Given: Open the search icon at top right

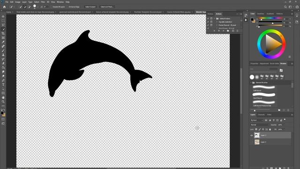Looking at the screenshot, I should (x=285, y=7).
